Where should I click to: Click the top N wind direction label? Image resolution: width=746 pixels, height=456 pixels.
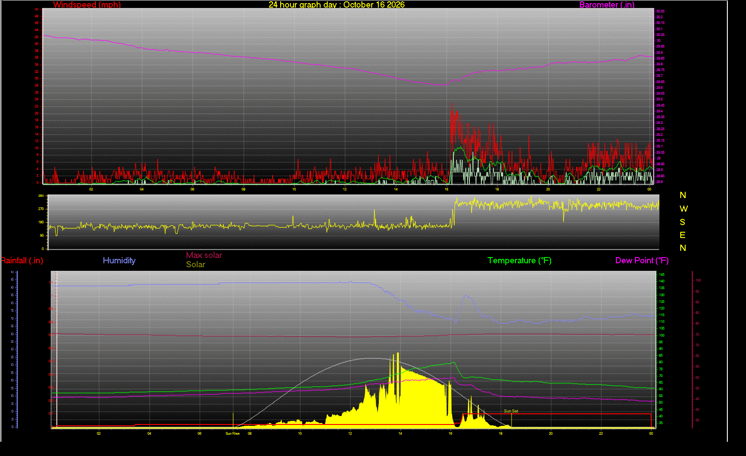click(683, 195)
